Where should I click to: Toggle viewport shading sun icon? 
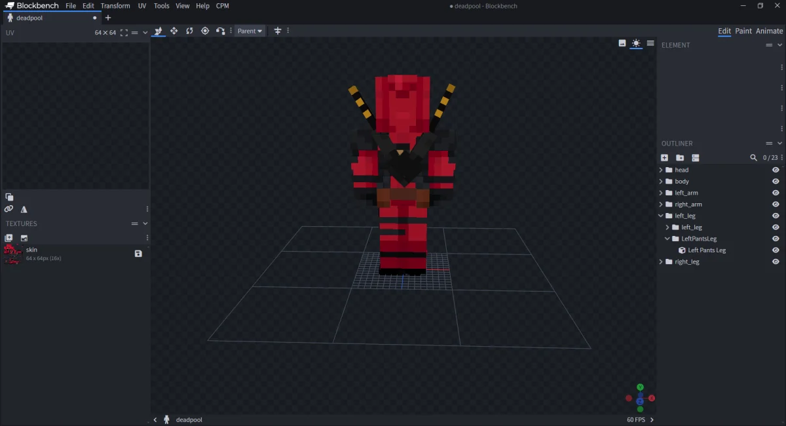[x=636, y=43]
